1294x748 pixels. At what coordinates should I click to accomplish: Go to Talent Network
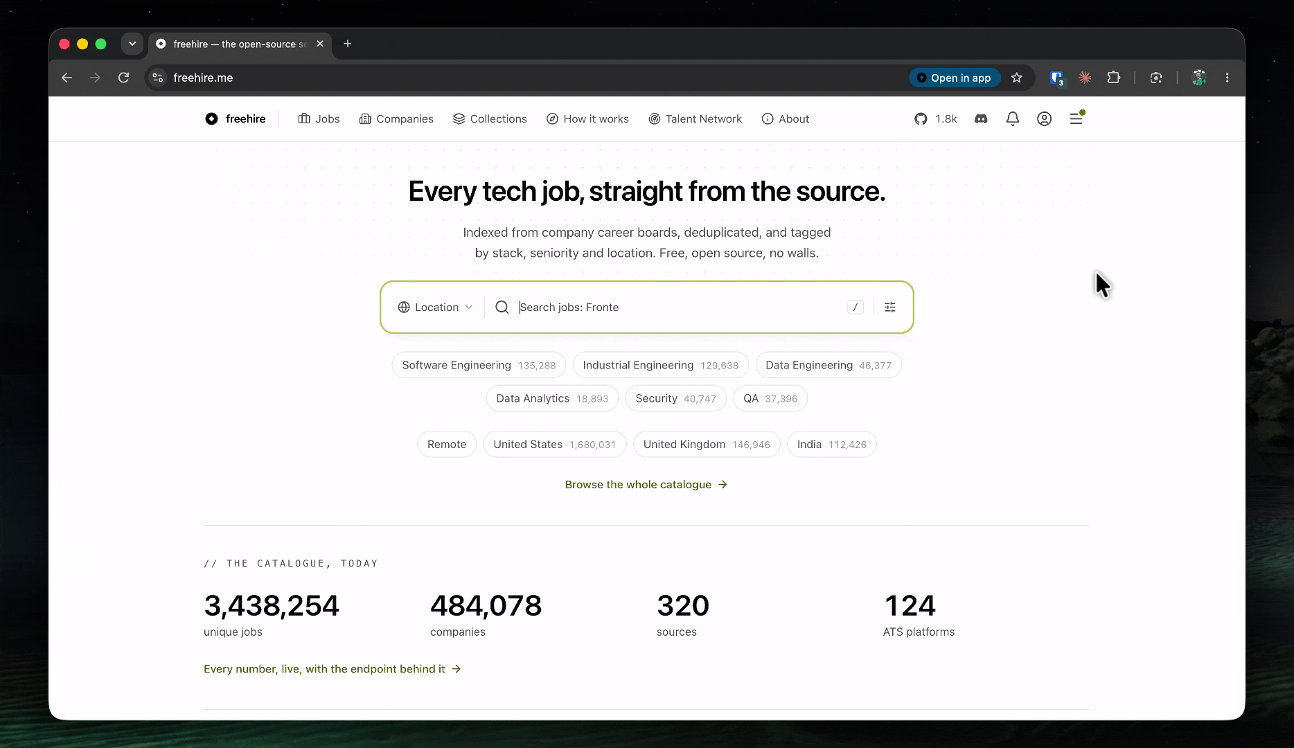click(x=695, y=119)
